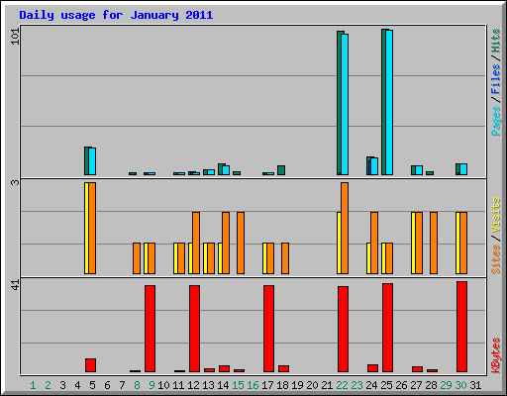Click the yellow visits bar for day 5
The image size is (507, 396).
[86, 228]
